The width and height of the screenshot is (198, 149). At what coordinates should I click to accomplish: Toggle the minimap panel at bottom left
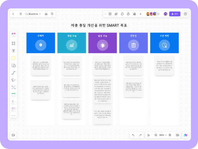(x=13, y=135)
